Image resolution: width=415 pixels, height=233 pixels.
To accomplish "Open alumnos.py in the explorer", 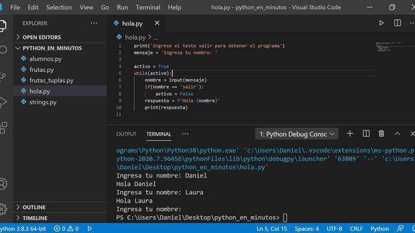I will coord(60,59).
